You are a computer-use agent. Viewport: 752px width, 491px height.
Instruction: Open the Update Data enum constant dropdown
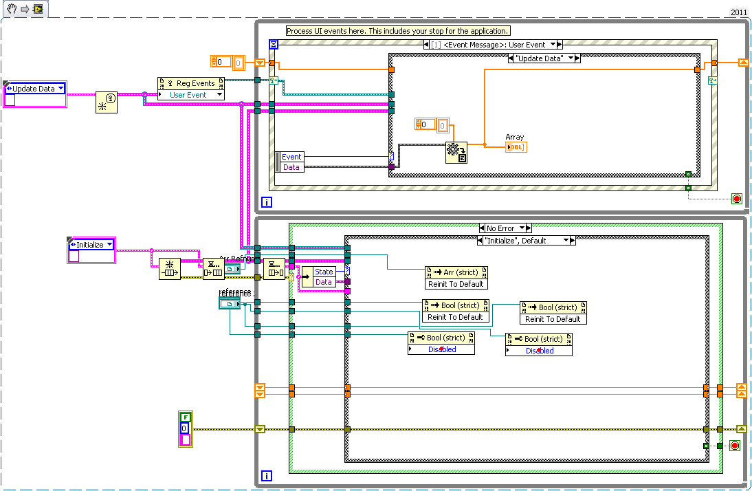60,88
